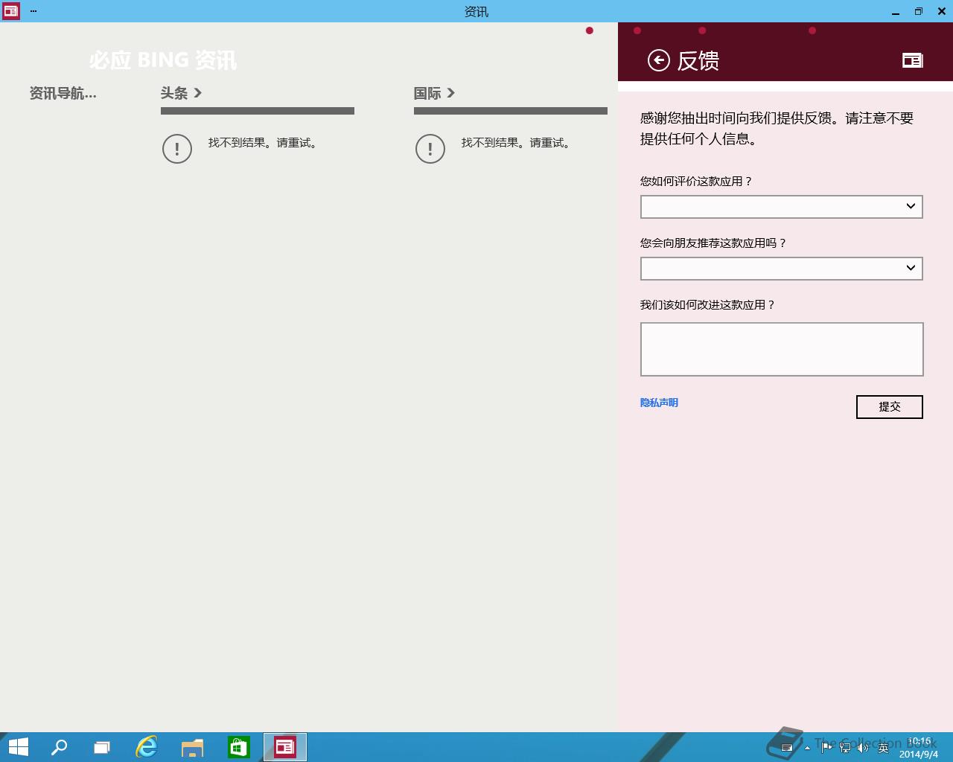Open the 隐私声明 privacy statement link
The height and width of the screenshot is (762, 953).
[x=659, y=403]
